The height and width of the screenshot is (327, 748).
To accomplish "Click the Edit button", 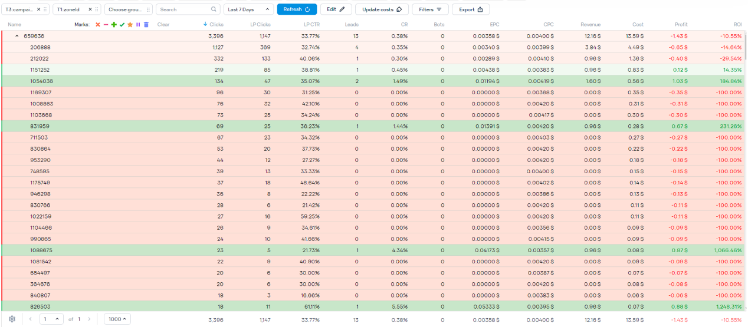I will [336, 9].
